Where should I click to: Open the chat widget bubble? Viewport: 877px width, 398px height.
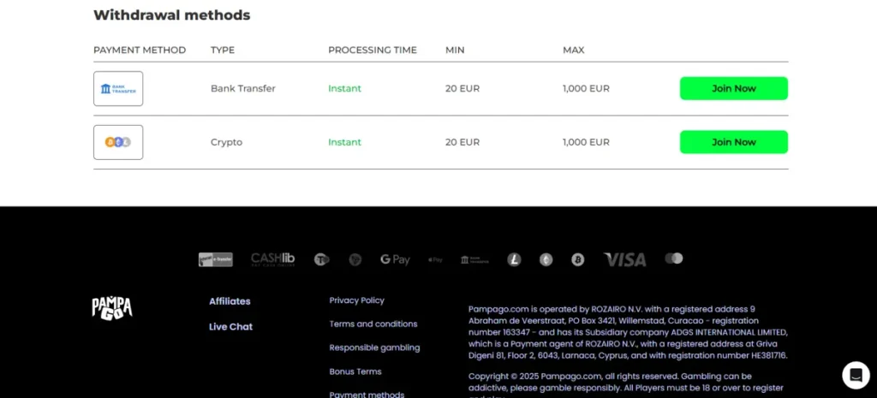856,375
